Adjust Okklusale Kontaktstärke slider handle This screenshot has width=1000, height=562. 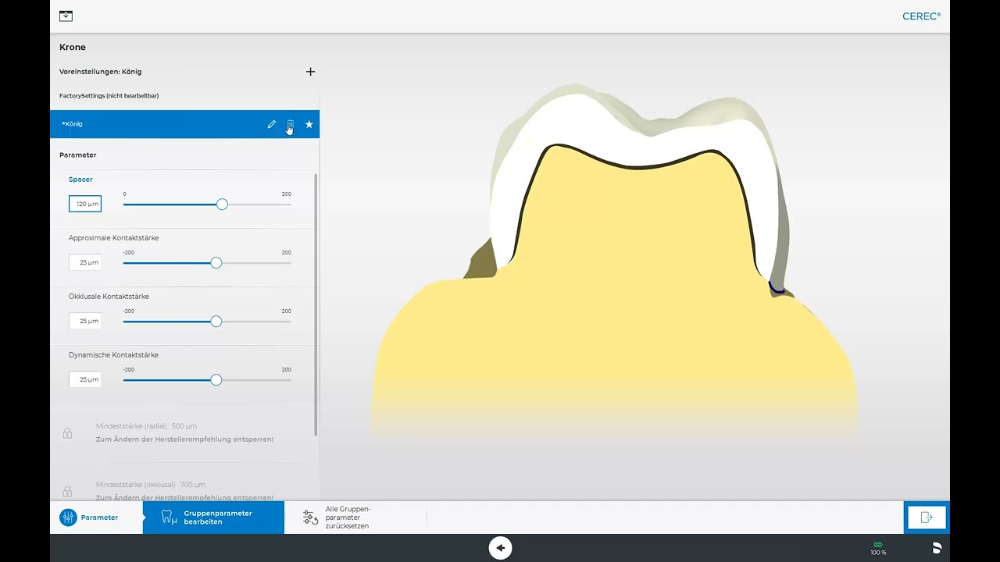(x=216, y=321)
